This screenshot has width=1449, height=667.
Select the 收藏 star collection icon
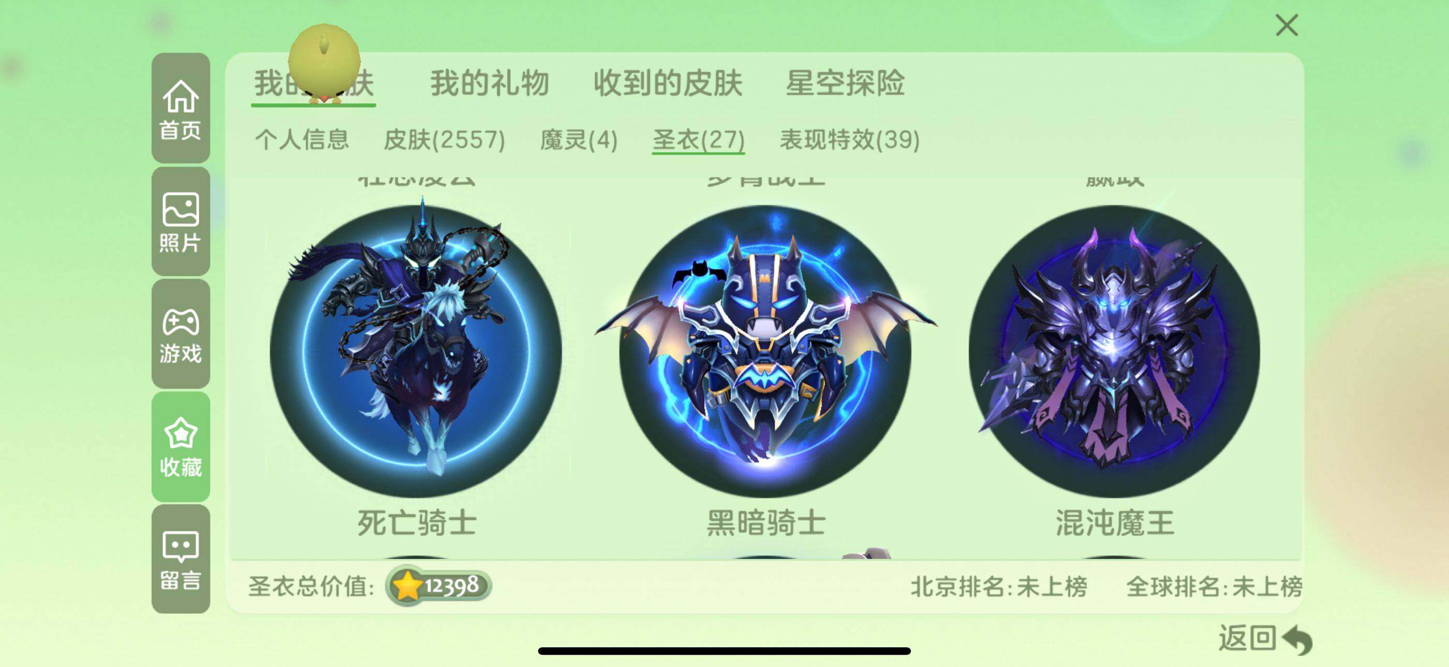pos(181,447)
